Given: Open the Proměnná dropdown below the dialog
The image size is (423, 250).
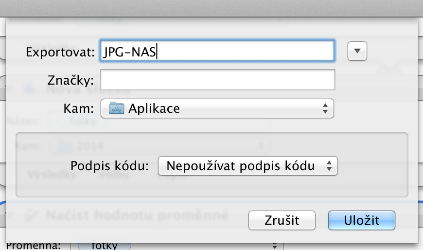Looking at the screenshot, I should 176,246.
